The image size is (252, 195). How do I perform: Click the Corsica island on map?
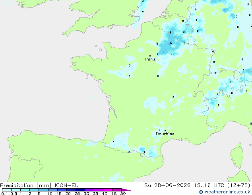236,156
